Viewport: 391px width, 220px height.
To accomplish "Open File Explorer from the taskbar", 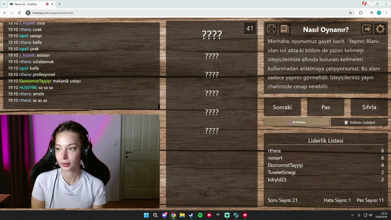I will pos(182,215).
